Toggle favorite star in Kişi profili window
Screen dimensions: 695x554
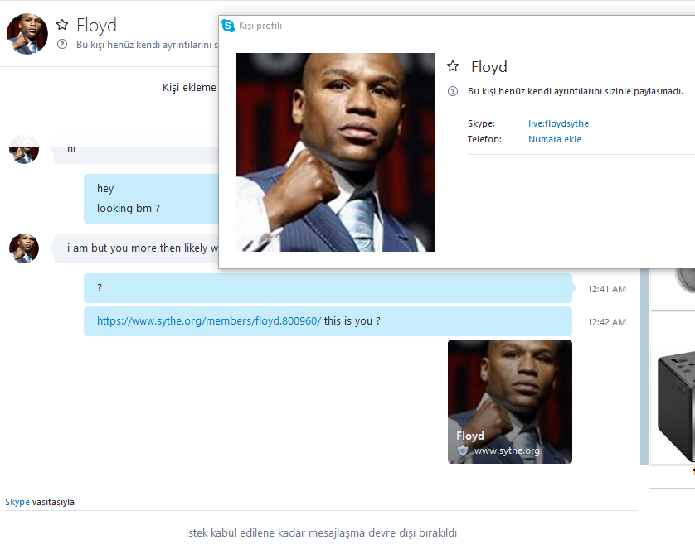[x=453, y=66]
